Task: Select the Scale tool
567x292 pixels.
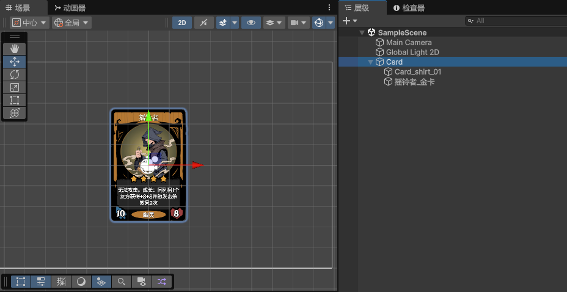Action: pos(15,87)
